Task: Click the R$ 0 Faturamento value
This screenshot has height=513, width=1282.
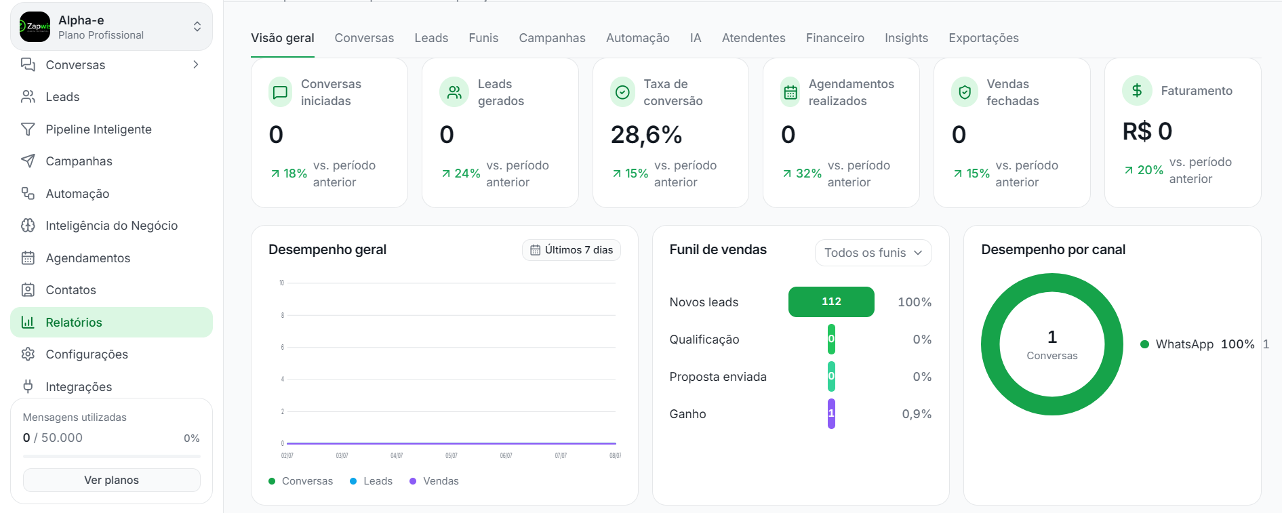Action: pos(1147,131)
